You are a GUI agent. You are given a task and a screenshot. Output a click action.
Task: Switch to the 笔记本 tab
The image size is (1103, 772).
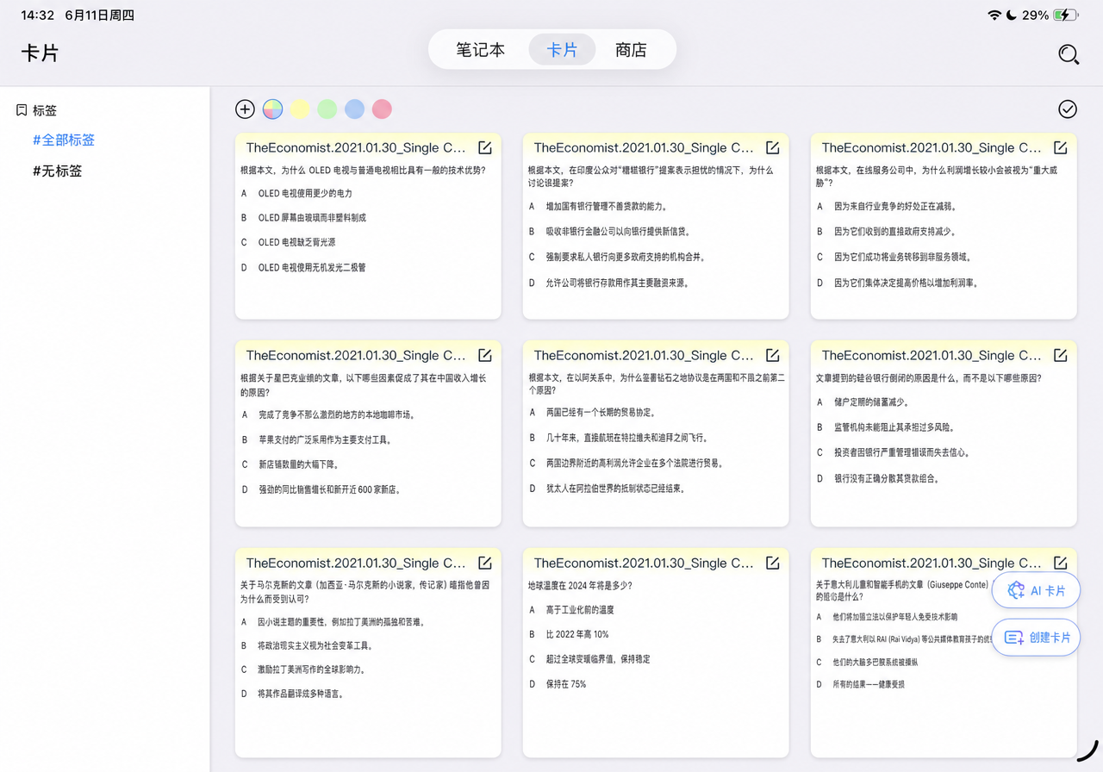pos(481,50)
